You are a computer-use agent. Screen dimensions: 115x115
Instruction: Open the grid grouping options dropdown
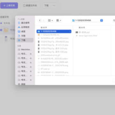click(59, 20)
